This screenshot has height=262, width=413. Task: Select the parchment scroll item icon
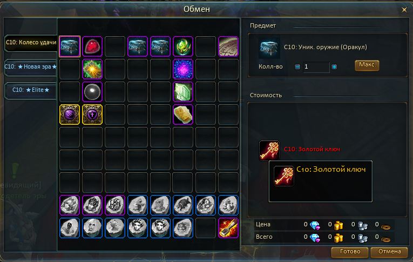pos(228,46)
